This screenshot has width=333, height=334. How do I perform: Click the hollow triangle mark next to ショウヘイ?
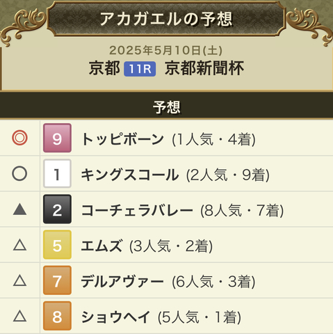click(19, 316)
